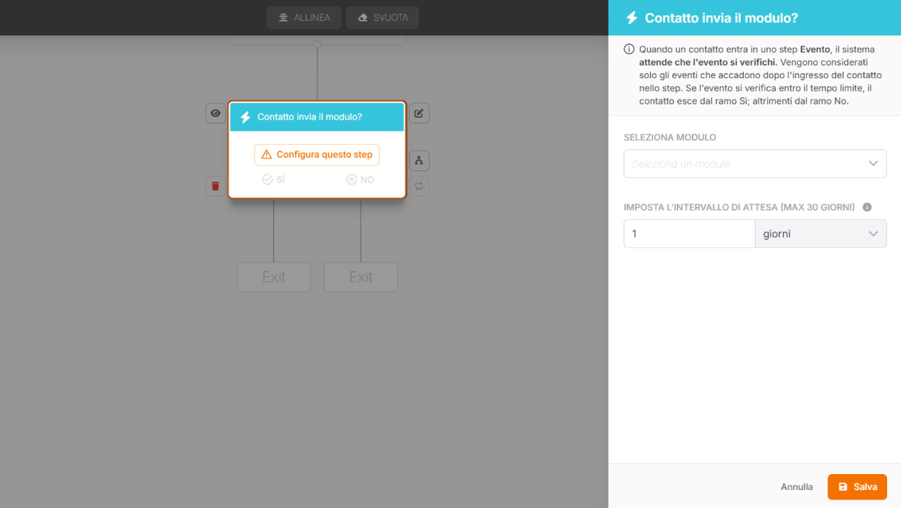
Task: Click the ALLINEA toolbar button
Action: pos(304,17)
